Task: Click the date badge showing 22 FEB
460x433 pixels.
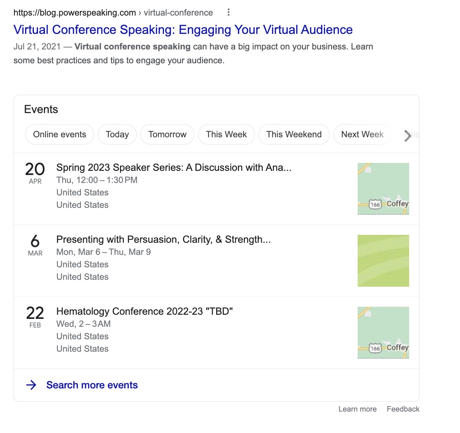Action: [x=35, y=316]
